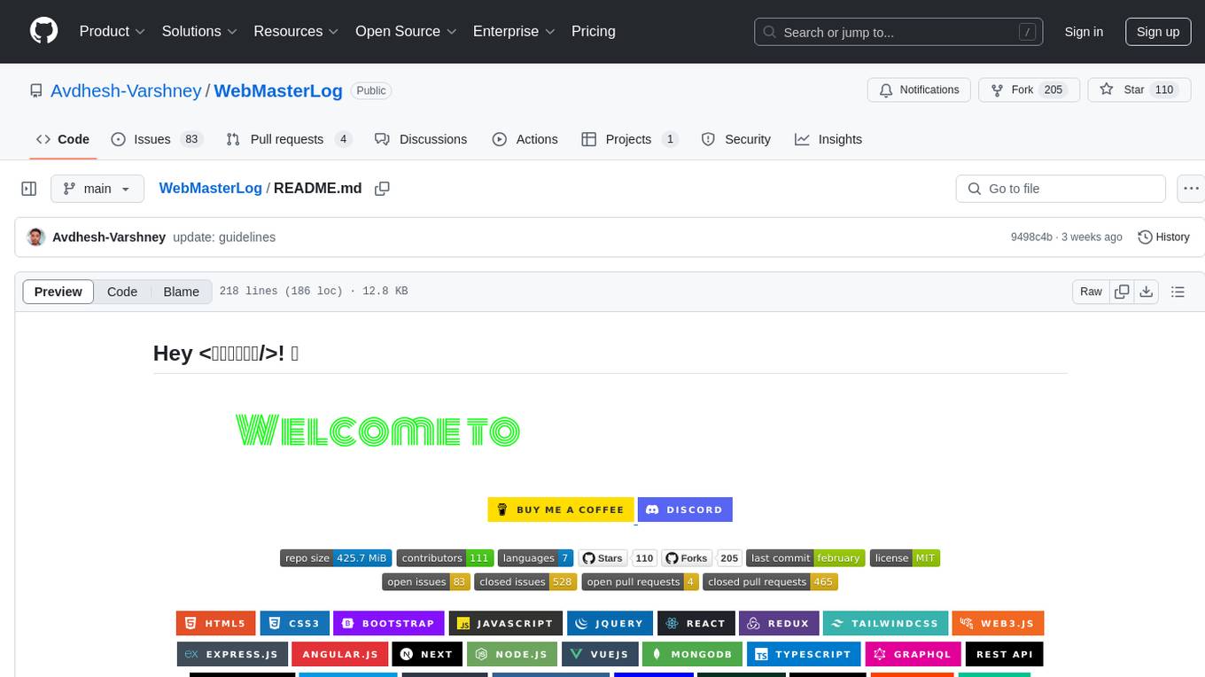Open the main branch selector

(97, 189)
